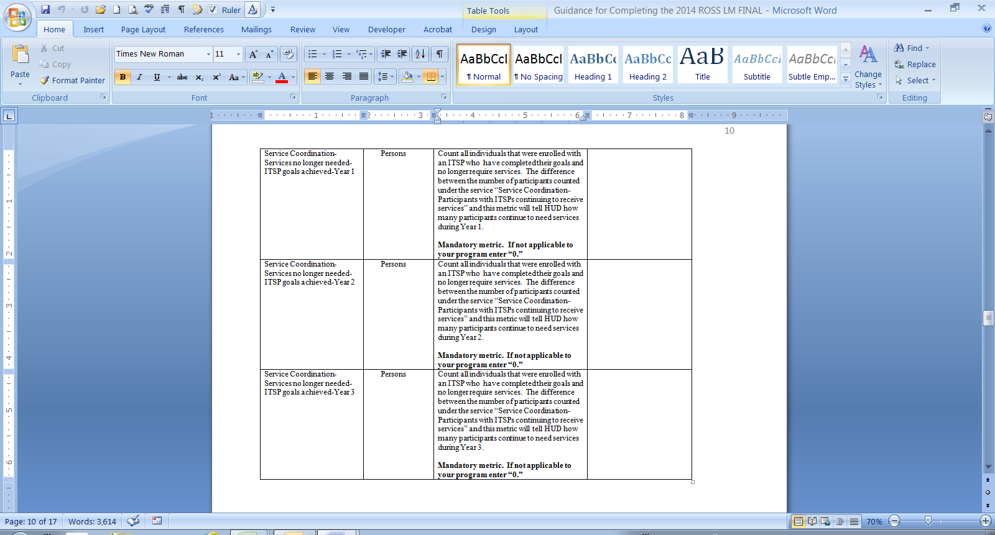Click the Clear Formatting eraser icon
Viewport: 995px width, 535px height.
click(288, 54)
